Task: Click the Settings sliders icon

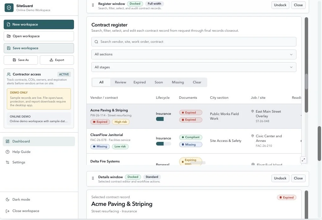Action: [8, 162]
